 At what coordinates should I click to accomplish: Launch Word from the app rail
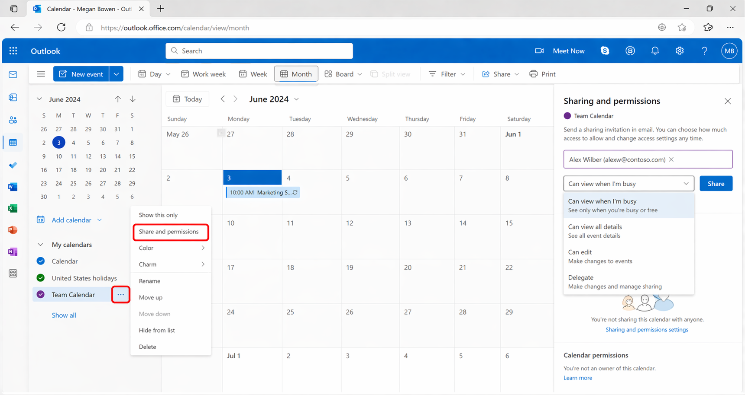point(13,187)
